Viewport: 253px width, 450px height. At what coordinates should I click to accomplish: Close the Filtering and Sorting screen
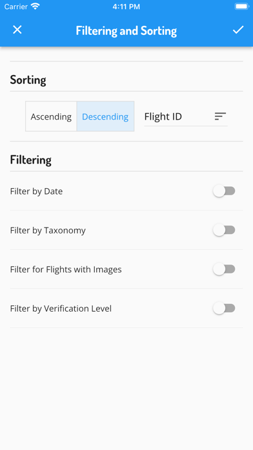coord(17,30)
